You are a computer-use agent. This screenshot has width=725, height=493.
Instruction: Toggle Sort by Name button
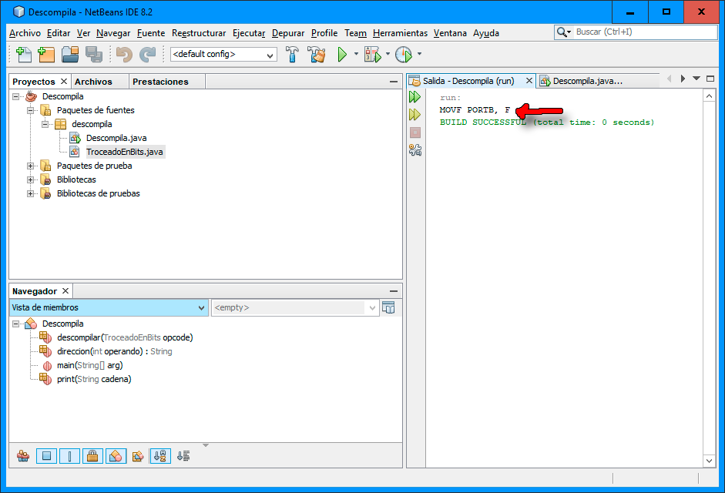pos(160,457)
